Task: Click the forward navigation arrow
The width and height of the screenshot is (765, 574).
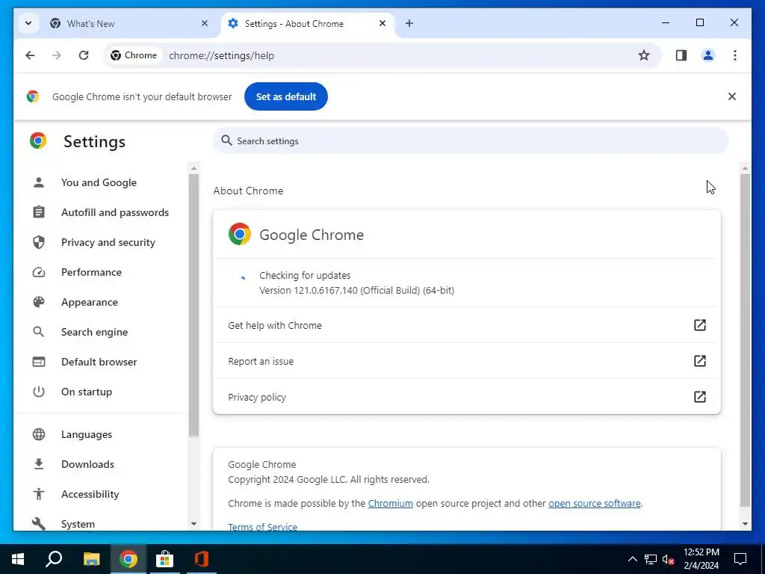Action: 57,55
